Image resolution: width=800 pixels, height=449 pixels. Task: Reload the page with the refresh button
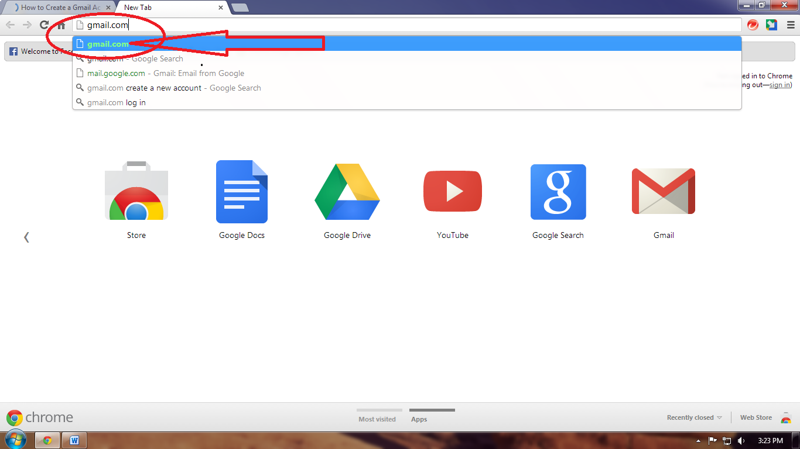[44, 25]
